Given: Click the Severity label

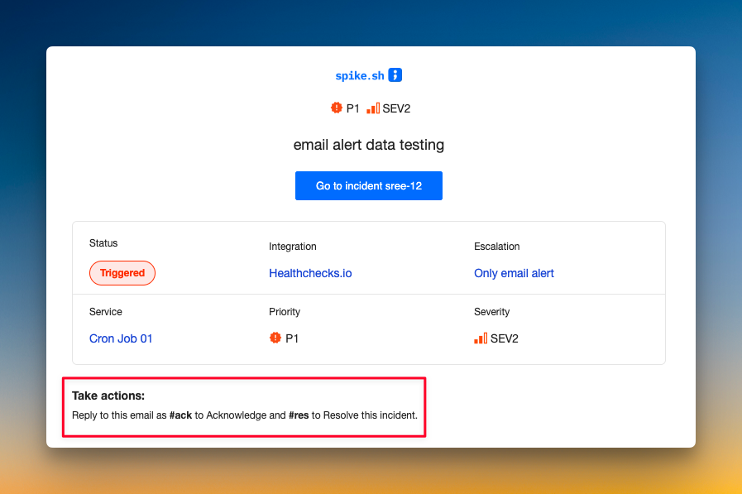Looking at the screenshot, I should click(491, 311).
